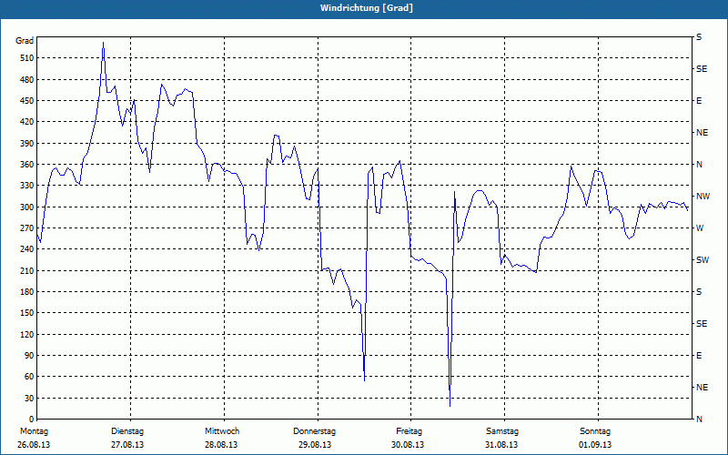Click the date 01.09.13

595,445
